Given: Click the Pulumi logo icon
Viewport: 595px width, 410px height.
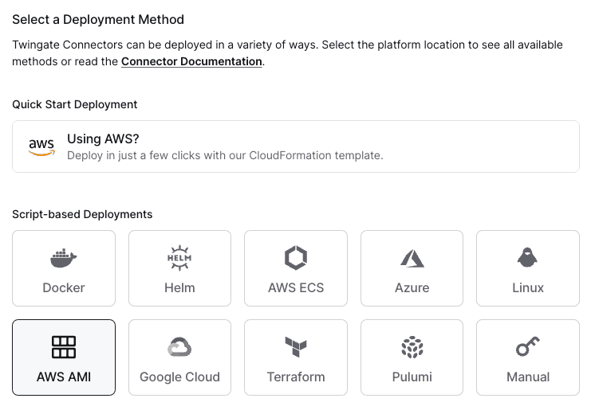Looking at the screenshot, I should [x=412, y=347].
